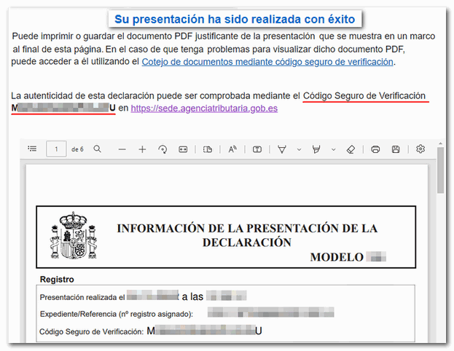Open the sede.agenciatributaria.gob.es link
This screenshot has height=351, width=454.
(204, 109)
